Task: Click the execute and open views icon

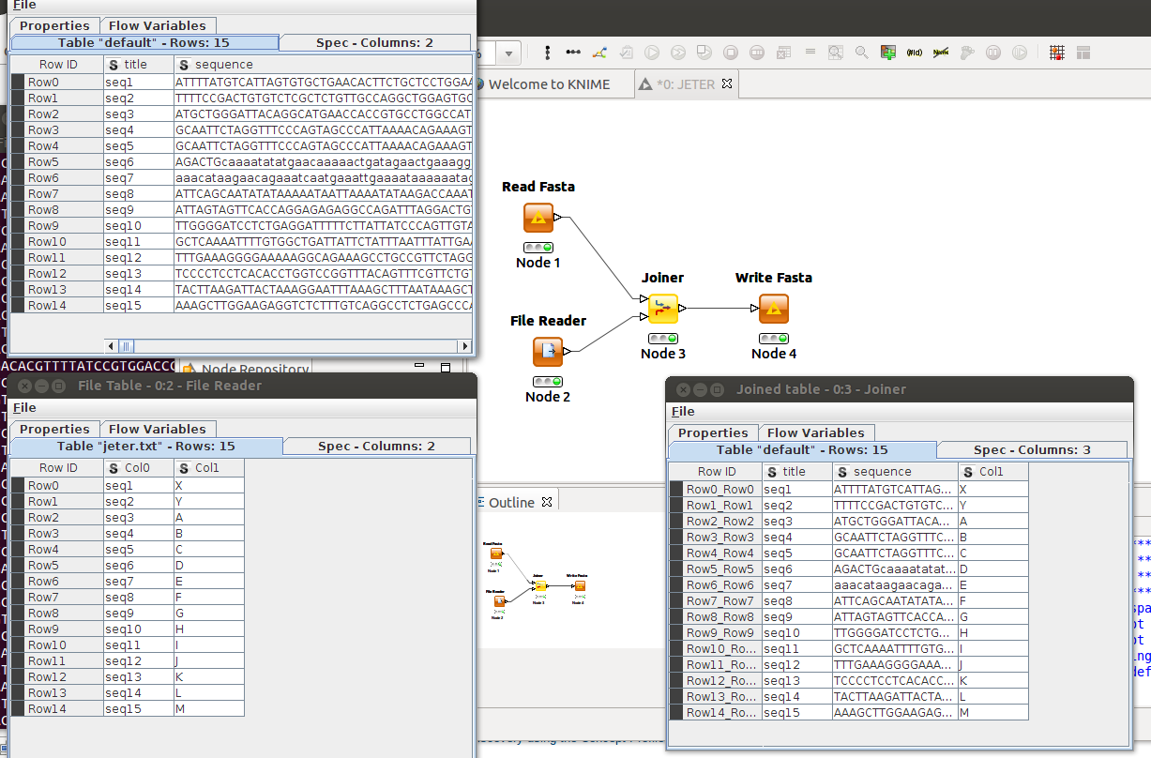Action: point(704,52)
